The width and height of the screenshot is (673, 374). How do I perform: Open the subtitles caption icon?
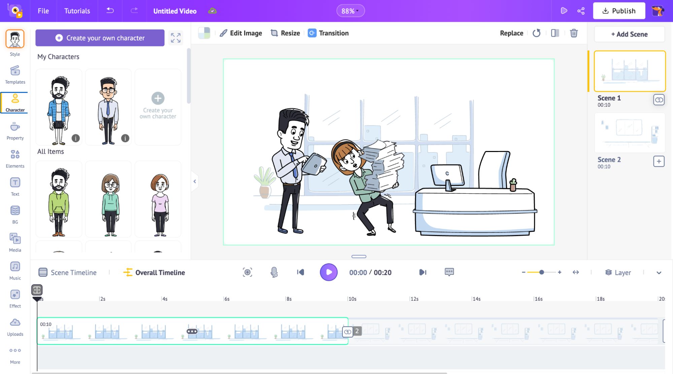449,272
